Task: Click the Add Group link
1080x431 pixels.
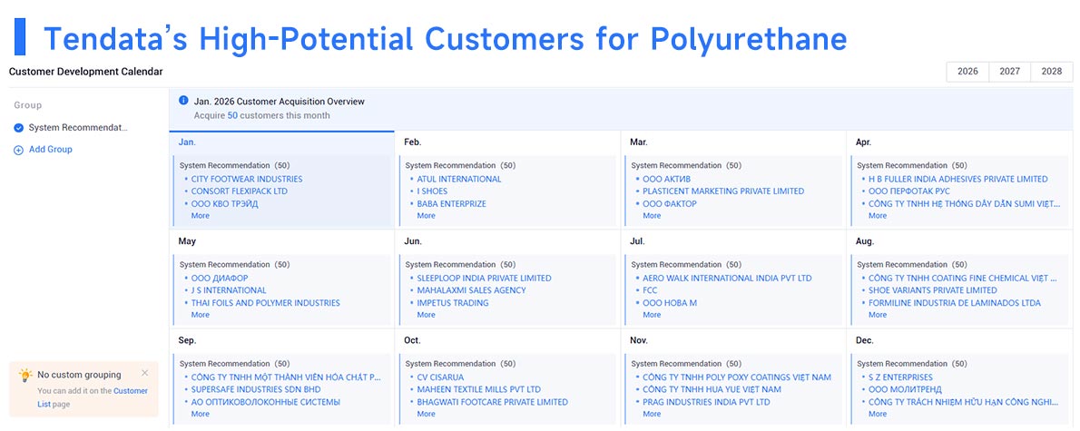Action: (x=50, y=150)
